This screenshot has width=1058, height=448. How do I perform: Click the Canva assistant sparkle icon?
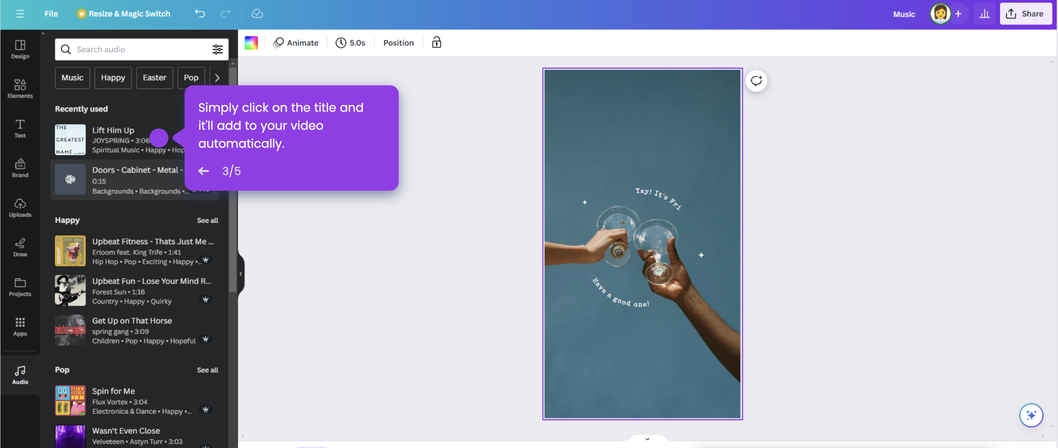(1031, 415)
